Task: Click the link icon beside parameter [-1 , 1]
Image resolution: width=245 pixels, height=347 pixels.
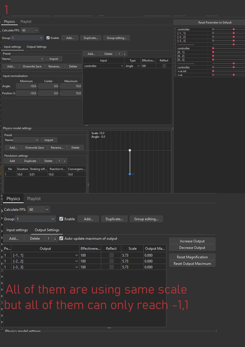Action: [x=175, y=33]
